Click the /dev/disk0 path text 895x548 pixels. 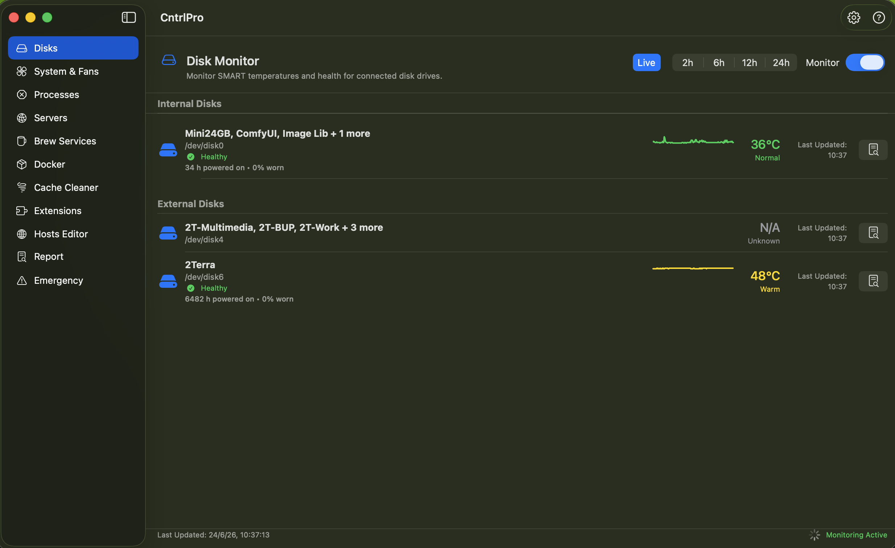[x=204, y=146]
